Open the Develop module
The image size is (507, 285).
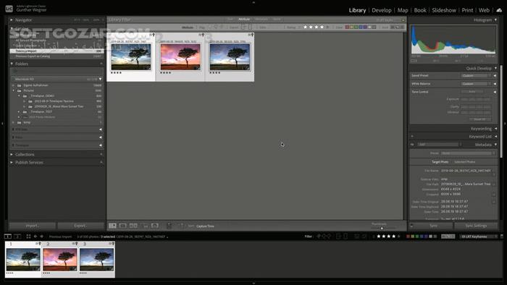click(x=382, y=10)
